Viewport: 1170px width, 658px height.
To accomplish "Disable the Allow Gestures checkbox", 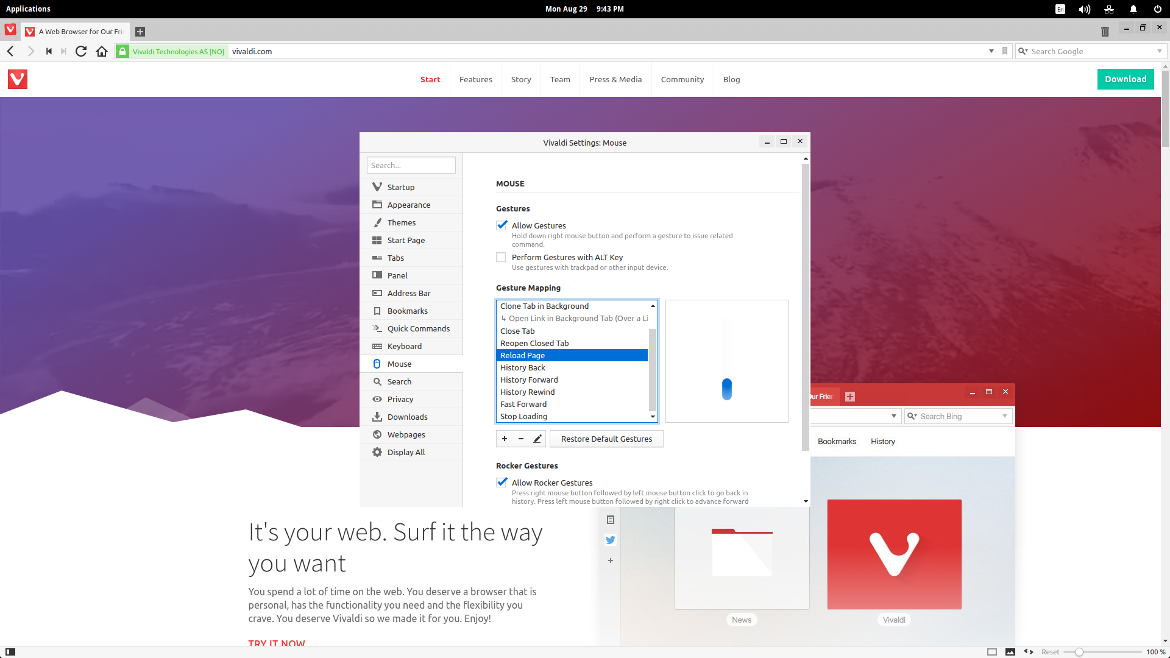I will [x=502, y=225].
